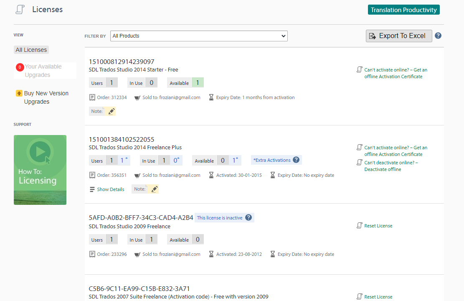Click Export To Excel button
This screenshot has height=301, width=464.
pyautogui.click(x=399, y=36)
